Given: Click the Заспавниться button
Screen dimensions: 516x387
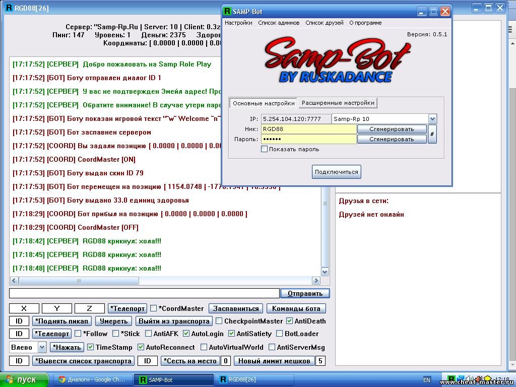Looking at the screenshot, I should pyautogui.click(x=236, y=308).
